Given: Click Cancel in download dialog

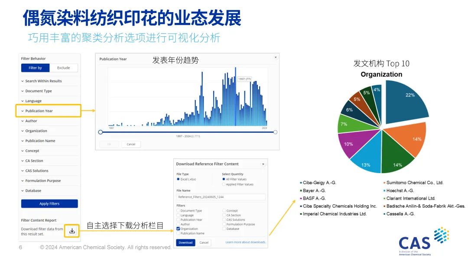Looking at the screenshot, I should pos(204,242).
